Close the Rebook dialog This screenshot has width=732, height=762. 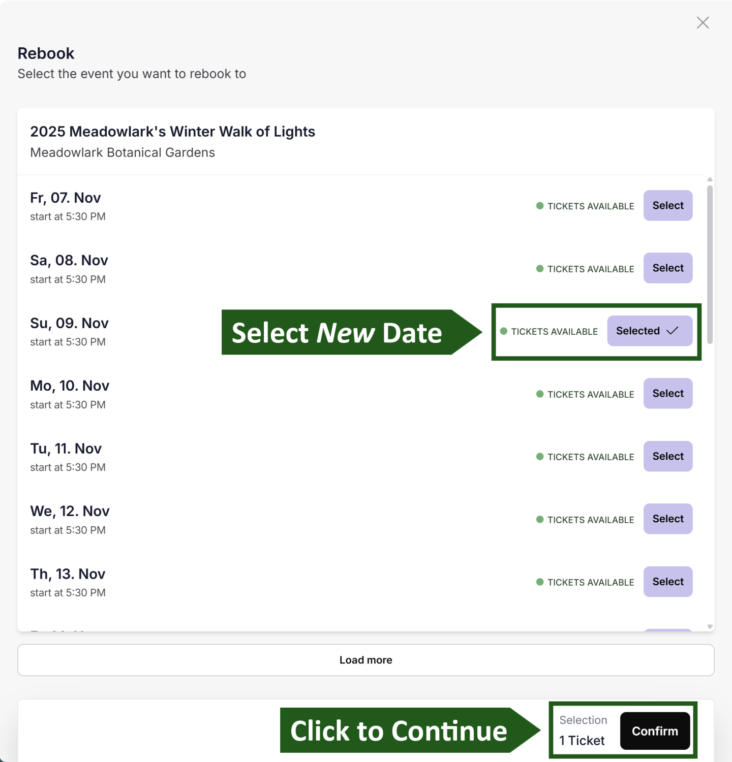tap(703, 22)
